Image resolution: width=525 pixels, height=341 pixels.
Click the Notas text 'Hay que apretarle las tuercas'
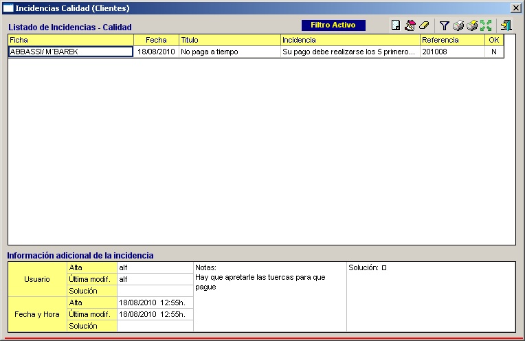(260, 282)
